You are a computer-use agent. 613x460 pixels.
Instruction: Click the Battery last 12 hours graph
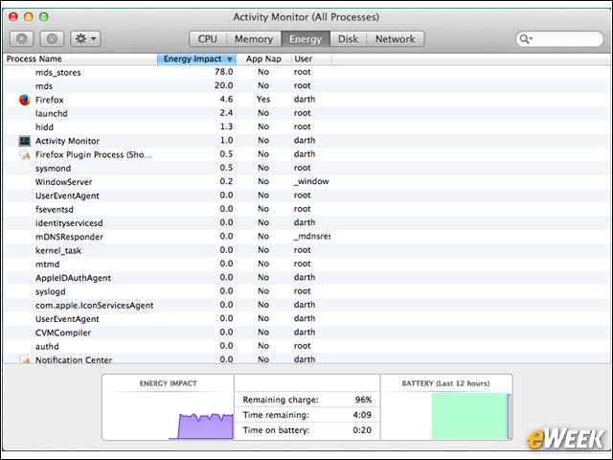[x=471, y=416]
